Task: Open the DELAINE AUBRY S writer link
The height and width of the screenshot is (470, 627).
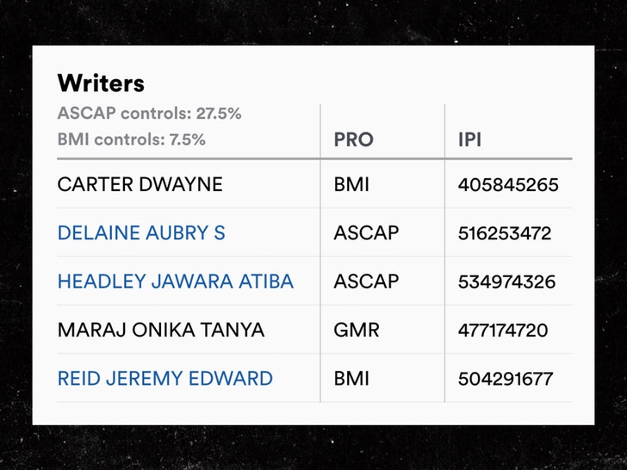Action: 141,233
